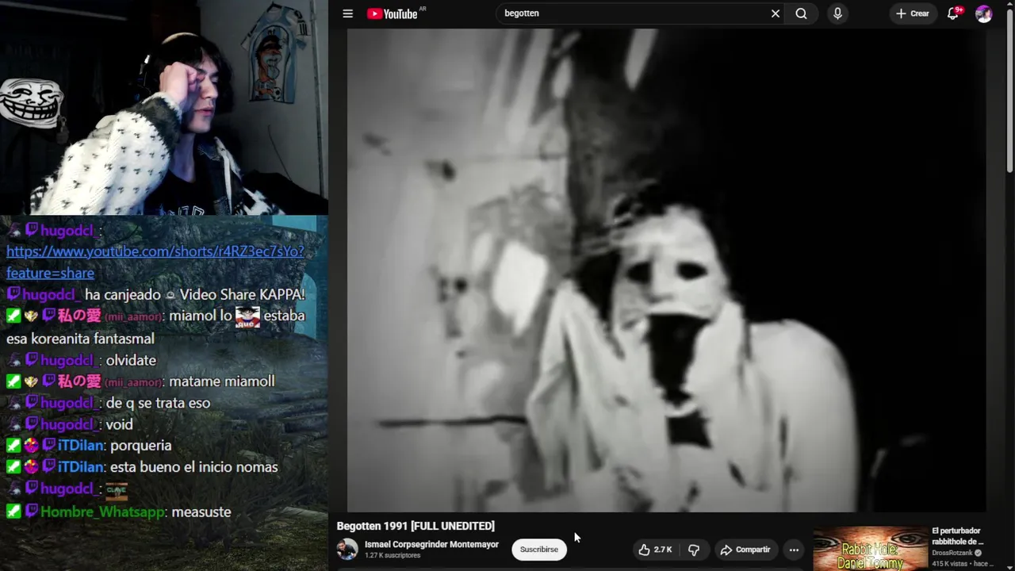Select '1.27 K suscriptores' subscriber count
Screen dimensions: 1015x571
(x=393, y=556)
